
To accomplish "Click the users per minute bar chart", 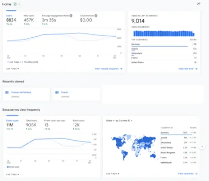I will point(164,33).
